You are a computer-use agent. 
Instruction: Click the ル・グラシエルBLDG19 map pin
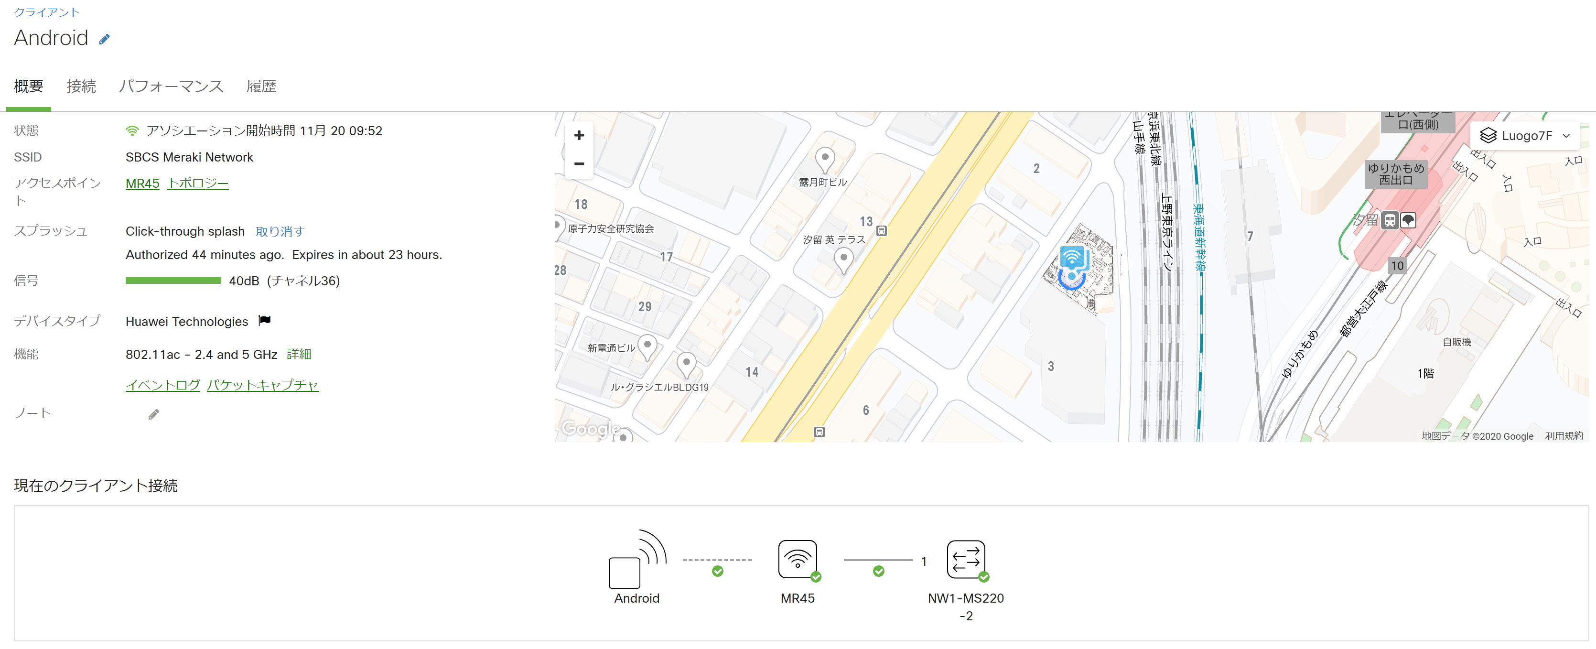[x=686, y=365]
